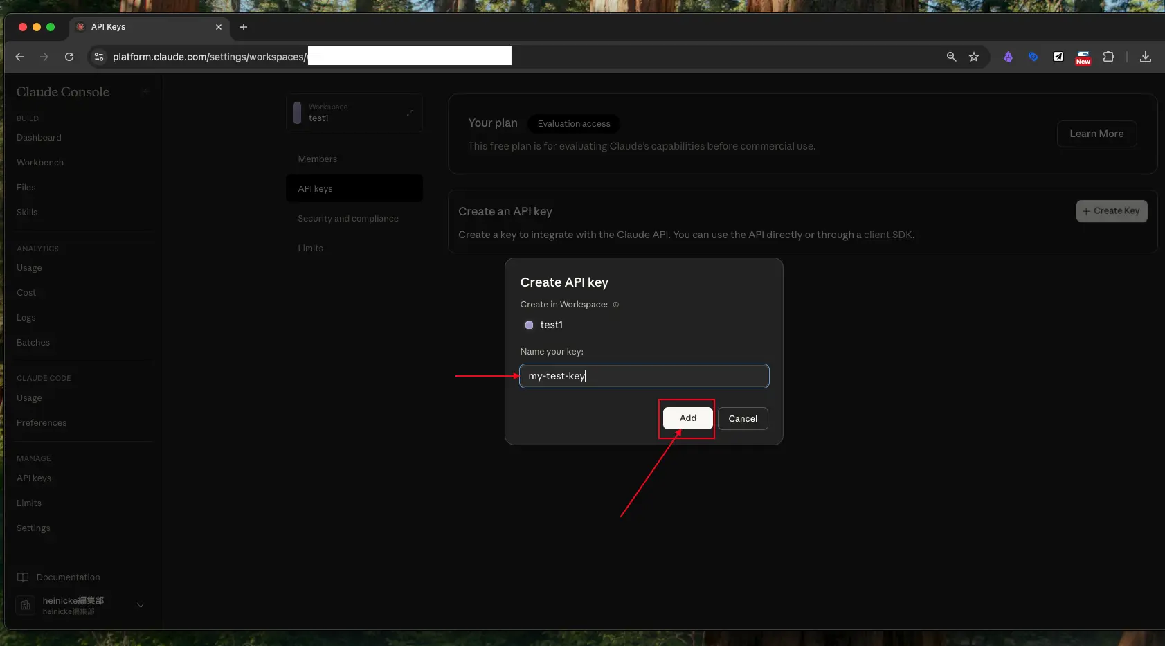Click the Documentation book icon
The image size is (1165, 646).
point(23,577)
